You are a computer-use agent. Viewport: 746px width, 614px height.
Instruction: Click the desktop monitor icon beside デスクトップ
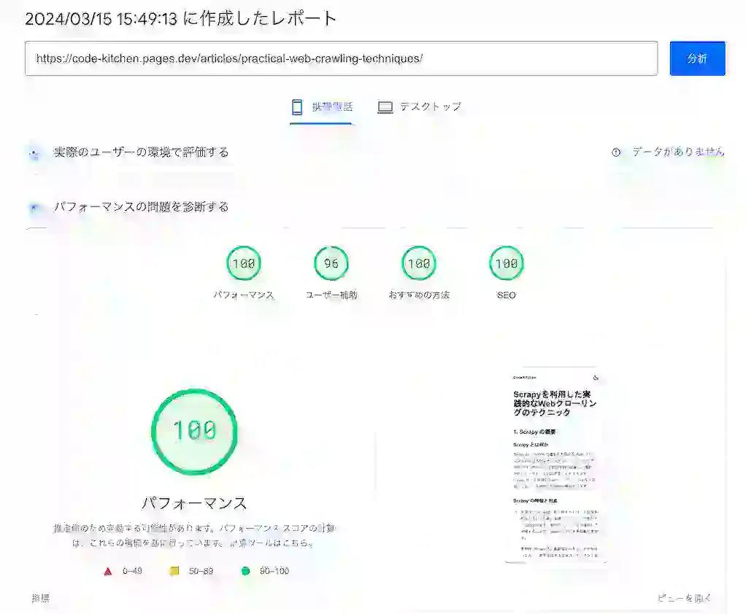(384, 106)
